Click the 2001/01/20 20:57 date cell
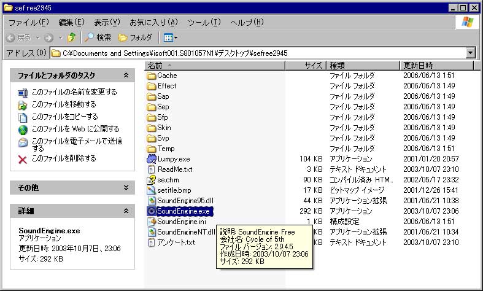Image resolution: width=483 pixels, height=291 pixels. [x=431, y=159]
